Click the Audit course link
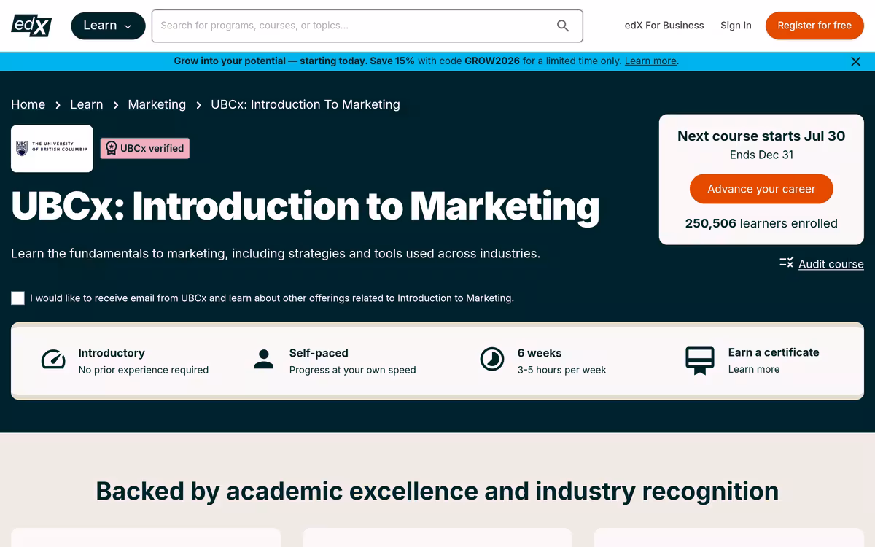 point(831,264)
